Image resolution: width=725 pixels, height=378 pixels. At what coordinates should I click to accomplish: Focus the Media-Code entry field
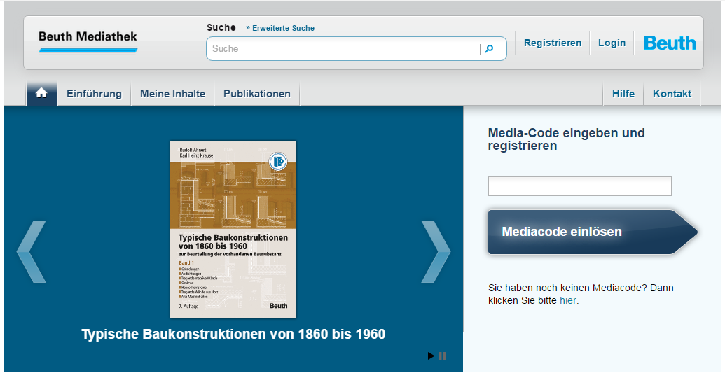[580, 186]
